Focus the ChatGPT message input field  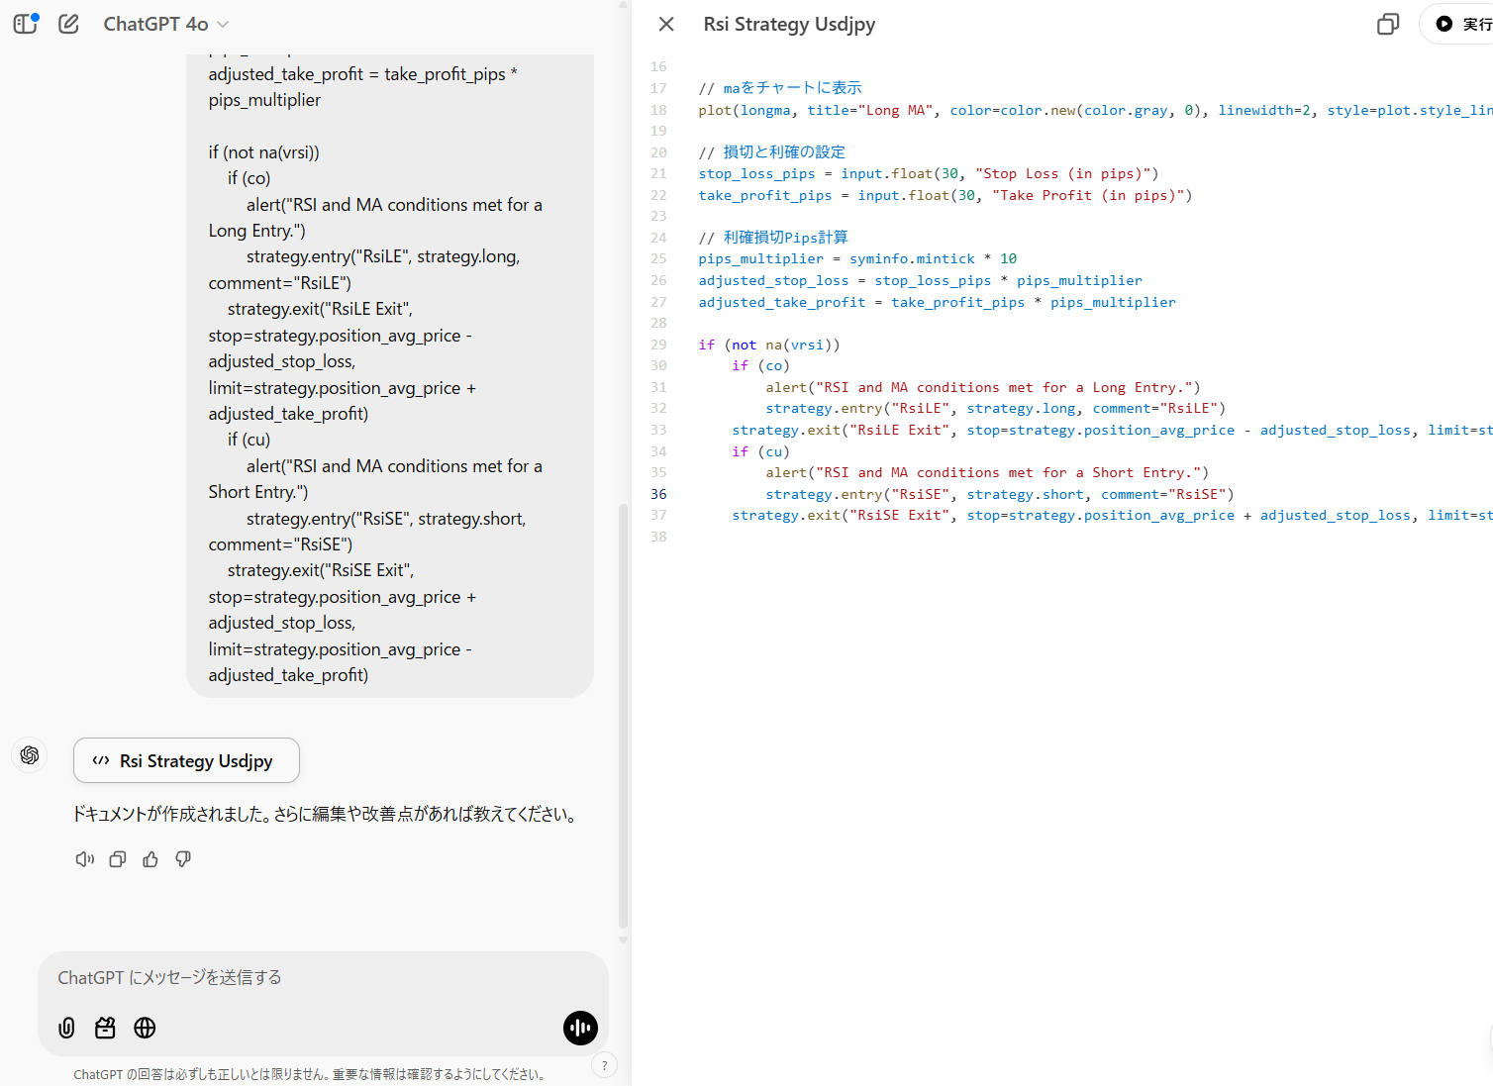[323, 977]
